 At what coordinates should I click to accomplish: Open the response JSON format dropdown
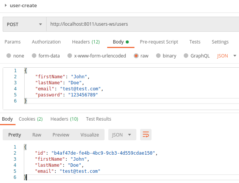(x=122, y=135)
